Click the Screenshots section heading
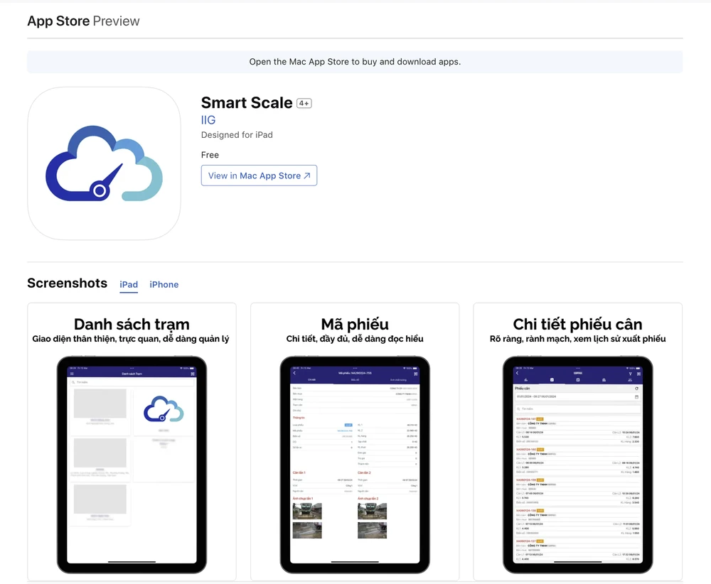 click(67, 283)
